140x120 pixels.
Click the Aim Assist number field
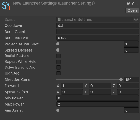(131, 110)
